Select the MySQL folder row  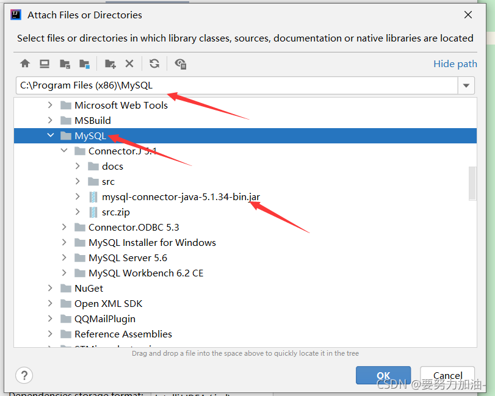pos(245,135)
